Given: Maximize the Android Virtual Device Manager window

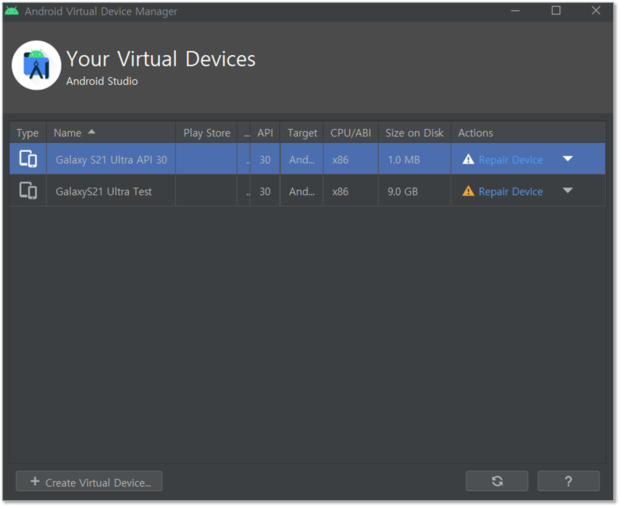Looking at the screenshot, I should point(556,11).
